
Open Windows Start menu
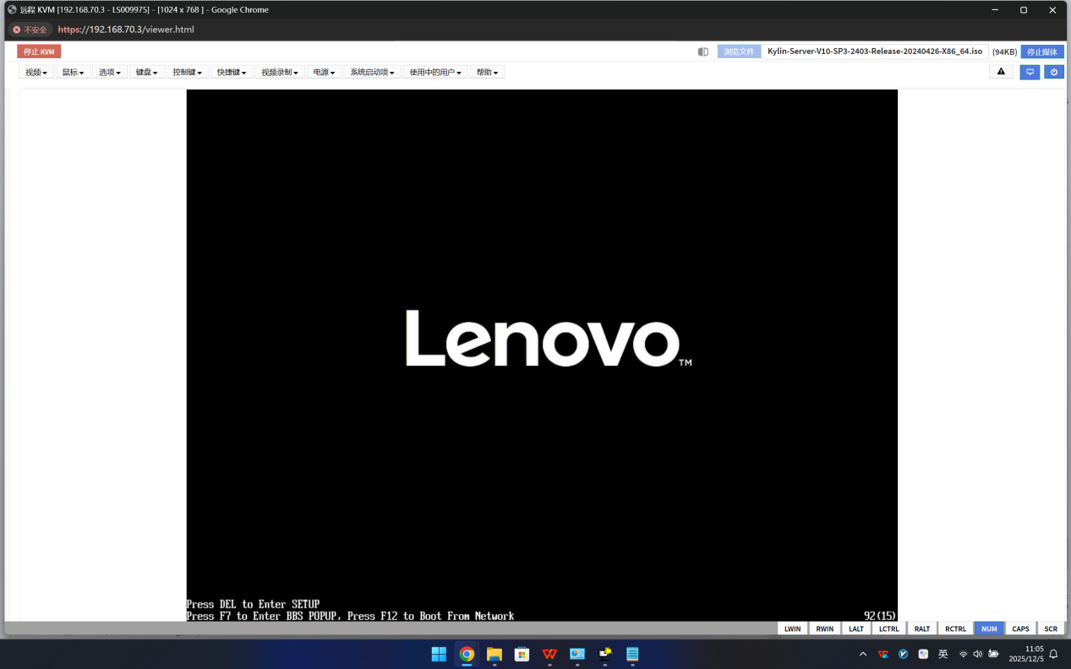point(439,654)
